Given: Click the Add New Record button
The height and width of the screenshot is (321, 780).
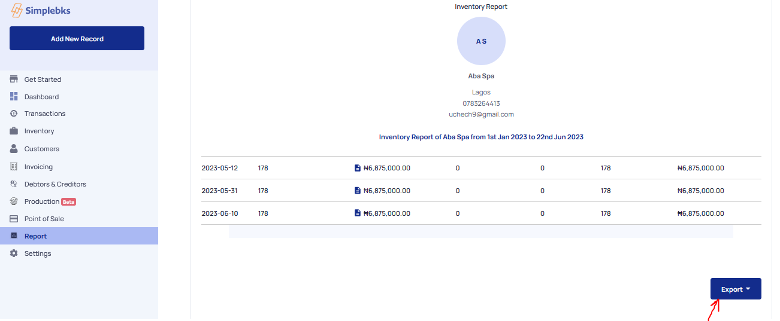Looking at the screenshot, I should (77, 38).
